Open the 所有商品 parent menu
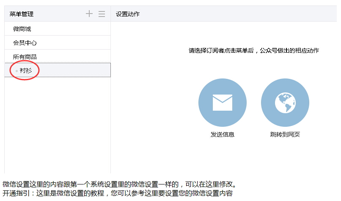The width and height of the screenshot is (341, 201). [x=25, y=57]
